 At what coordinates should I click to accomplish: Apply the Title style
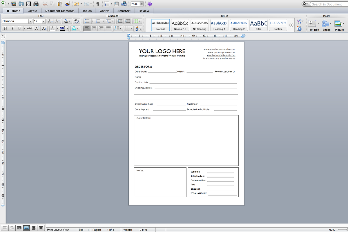pos(258,25)
